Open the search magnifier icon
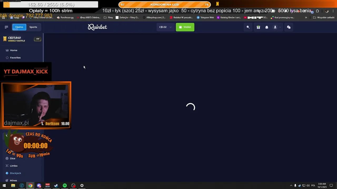 248,27
